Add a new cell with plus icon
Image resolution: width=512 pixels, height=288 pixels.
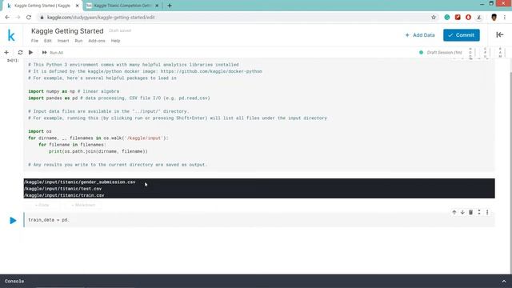[x=6, y=52]
